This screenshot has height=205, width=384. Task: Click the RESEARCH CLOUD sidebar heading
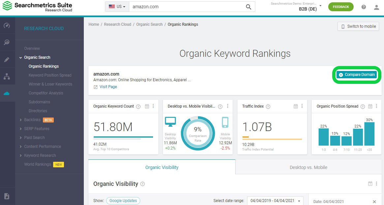(x=44, y=28)
